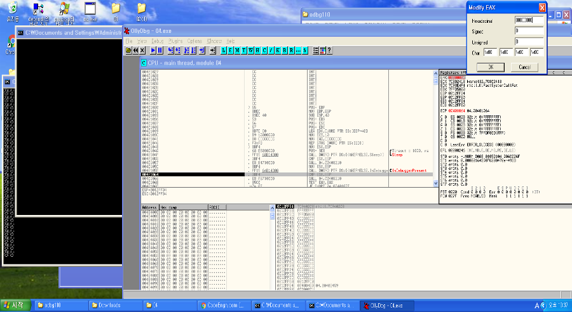Open the View menu in OllyDbg
This screenshot has width=572, height=312.
click(142, 41)
